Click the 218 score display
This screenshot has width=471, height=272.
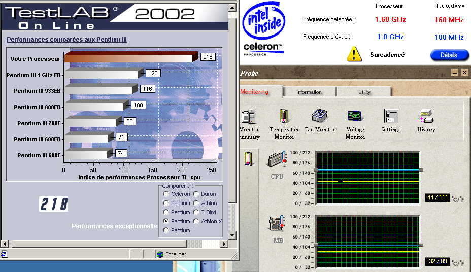(54, 204)
